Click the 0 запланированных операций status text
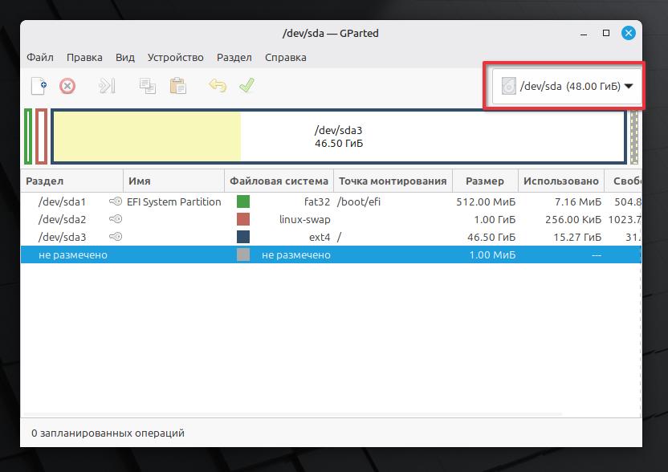668x472 pixels. (x=108, y=433)
